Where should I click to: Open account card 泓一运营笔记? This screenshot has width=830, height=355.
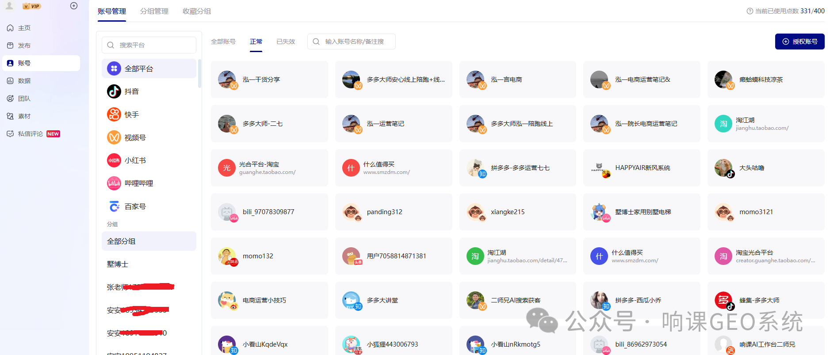coord(394,124)
